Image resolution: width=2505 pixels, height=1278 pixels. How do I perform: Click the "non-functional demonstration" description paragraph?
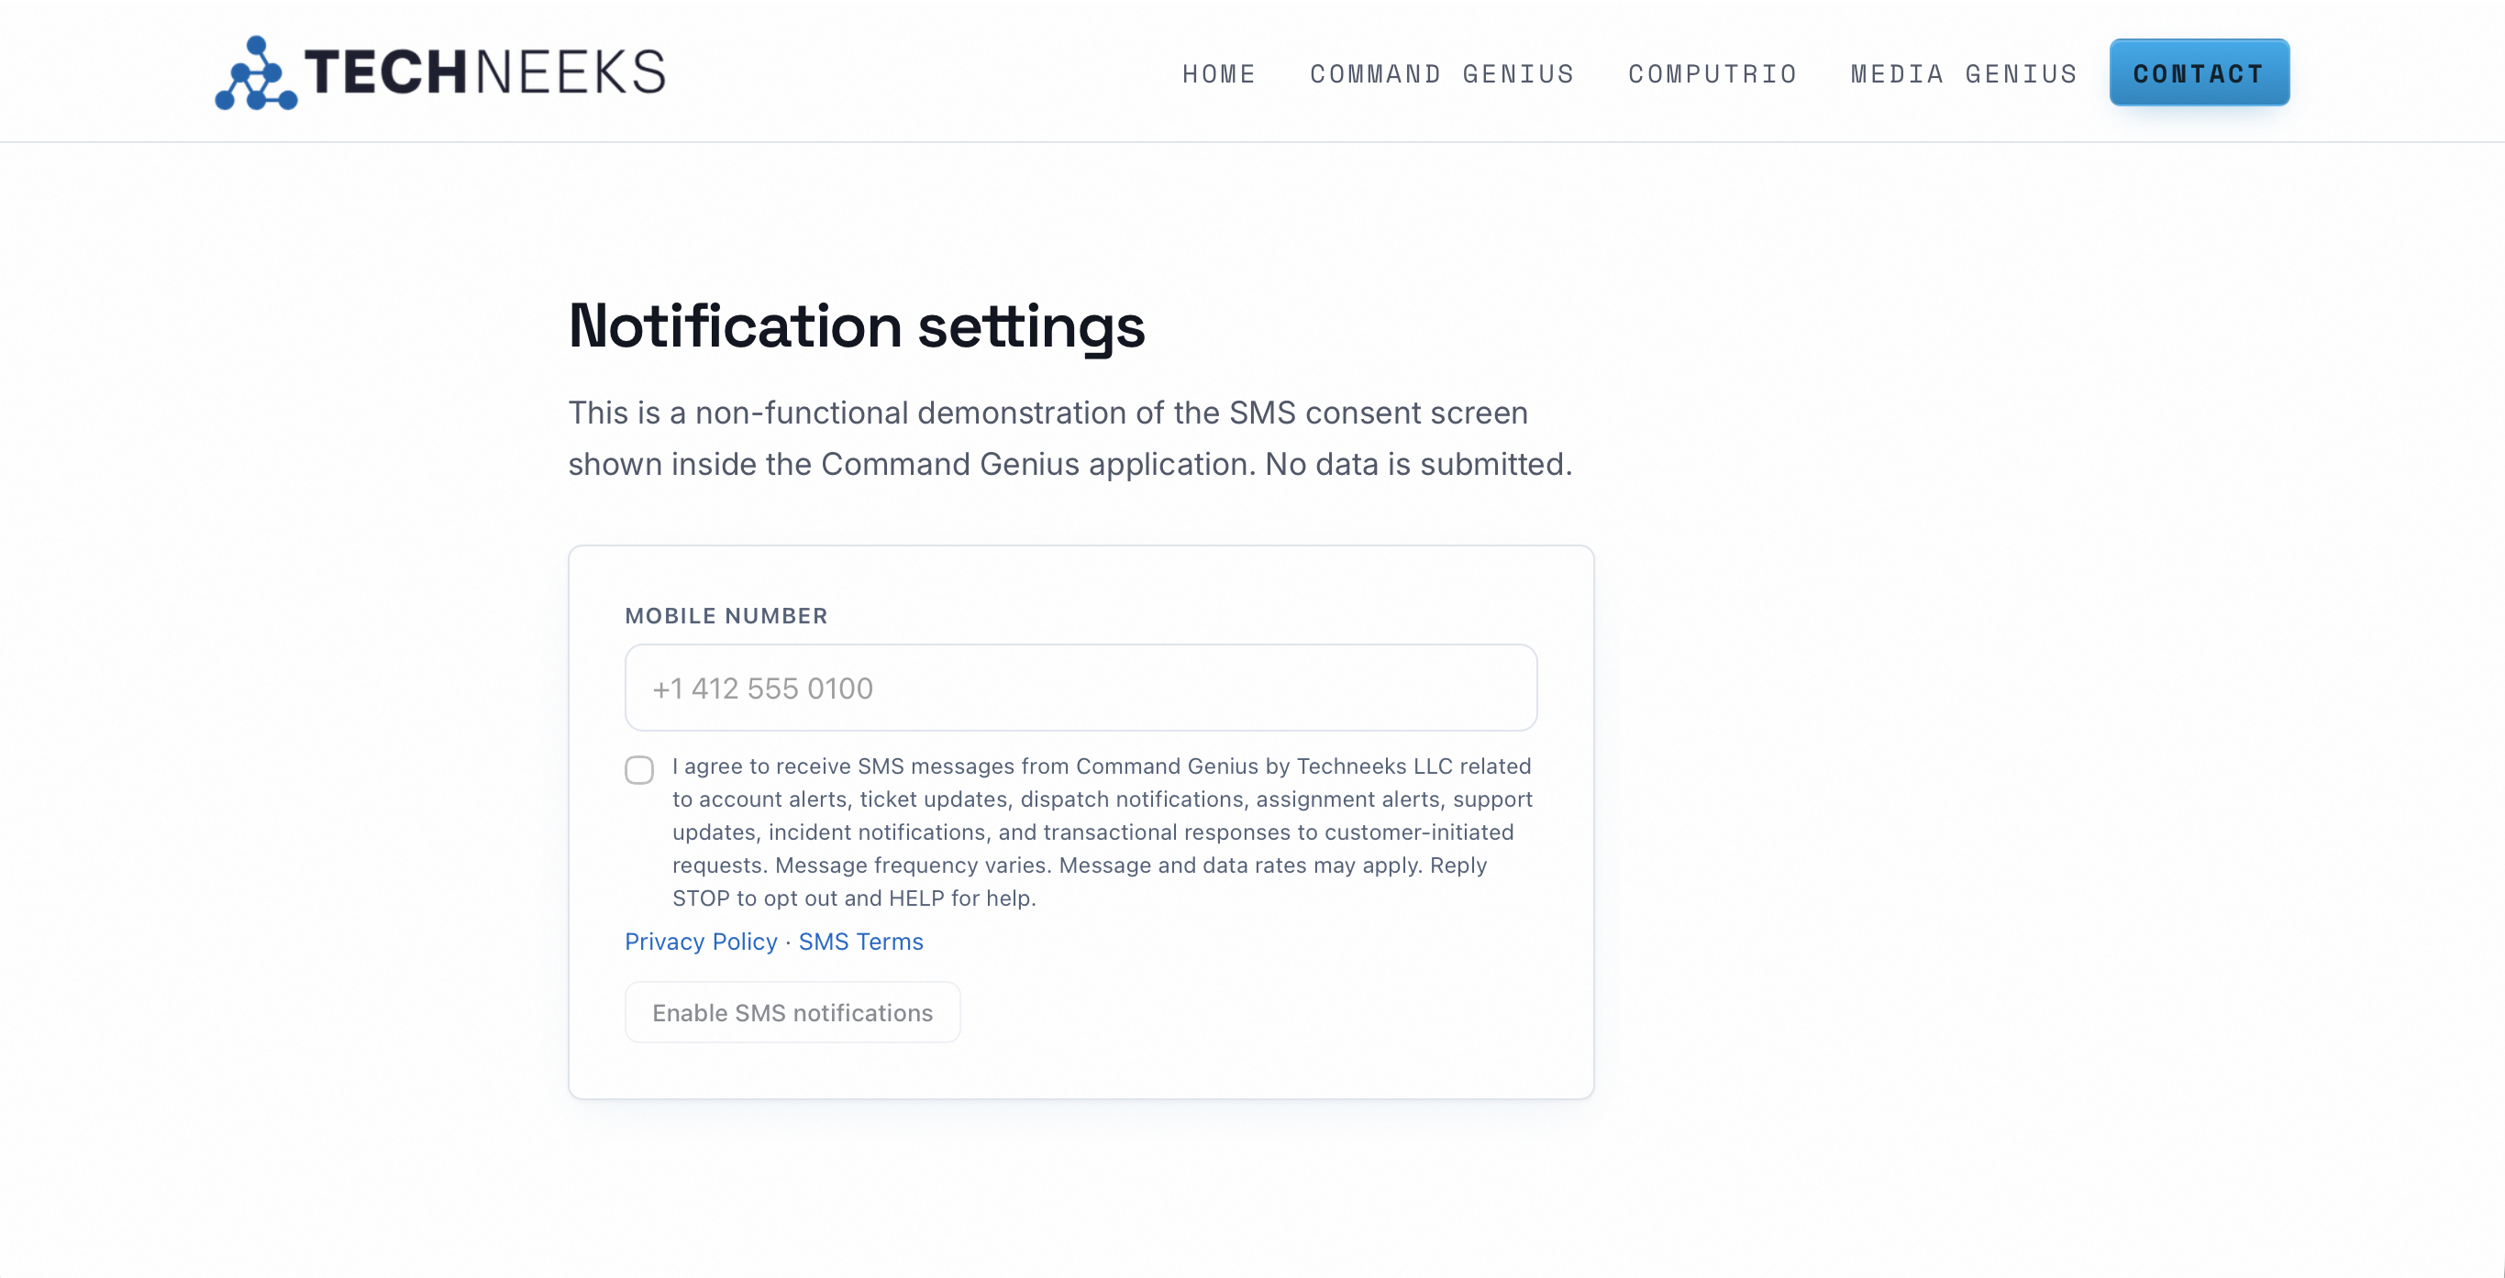coord(1070,438)
